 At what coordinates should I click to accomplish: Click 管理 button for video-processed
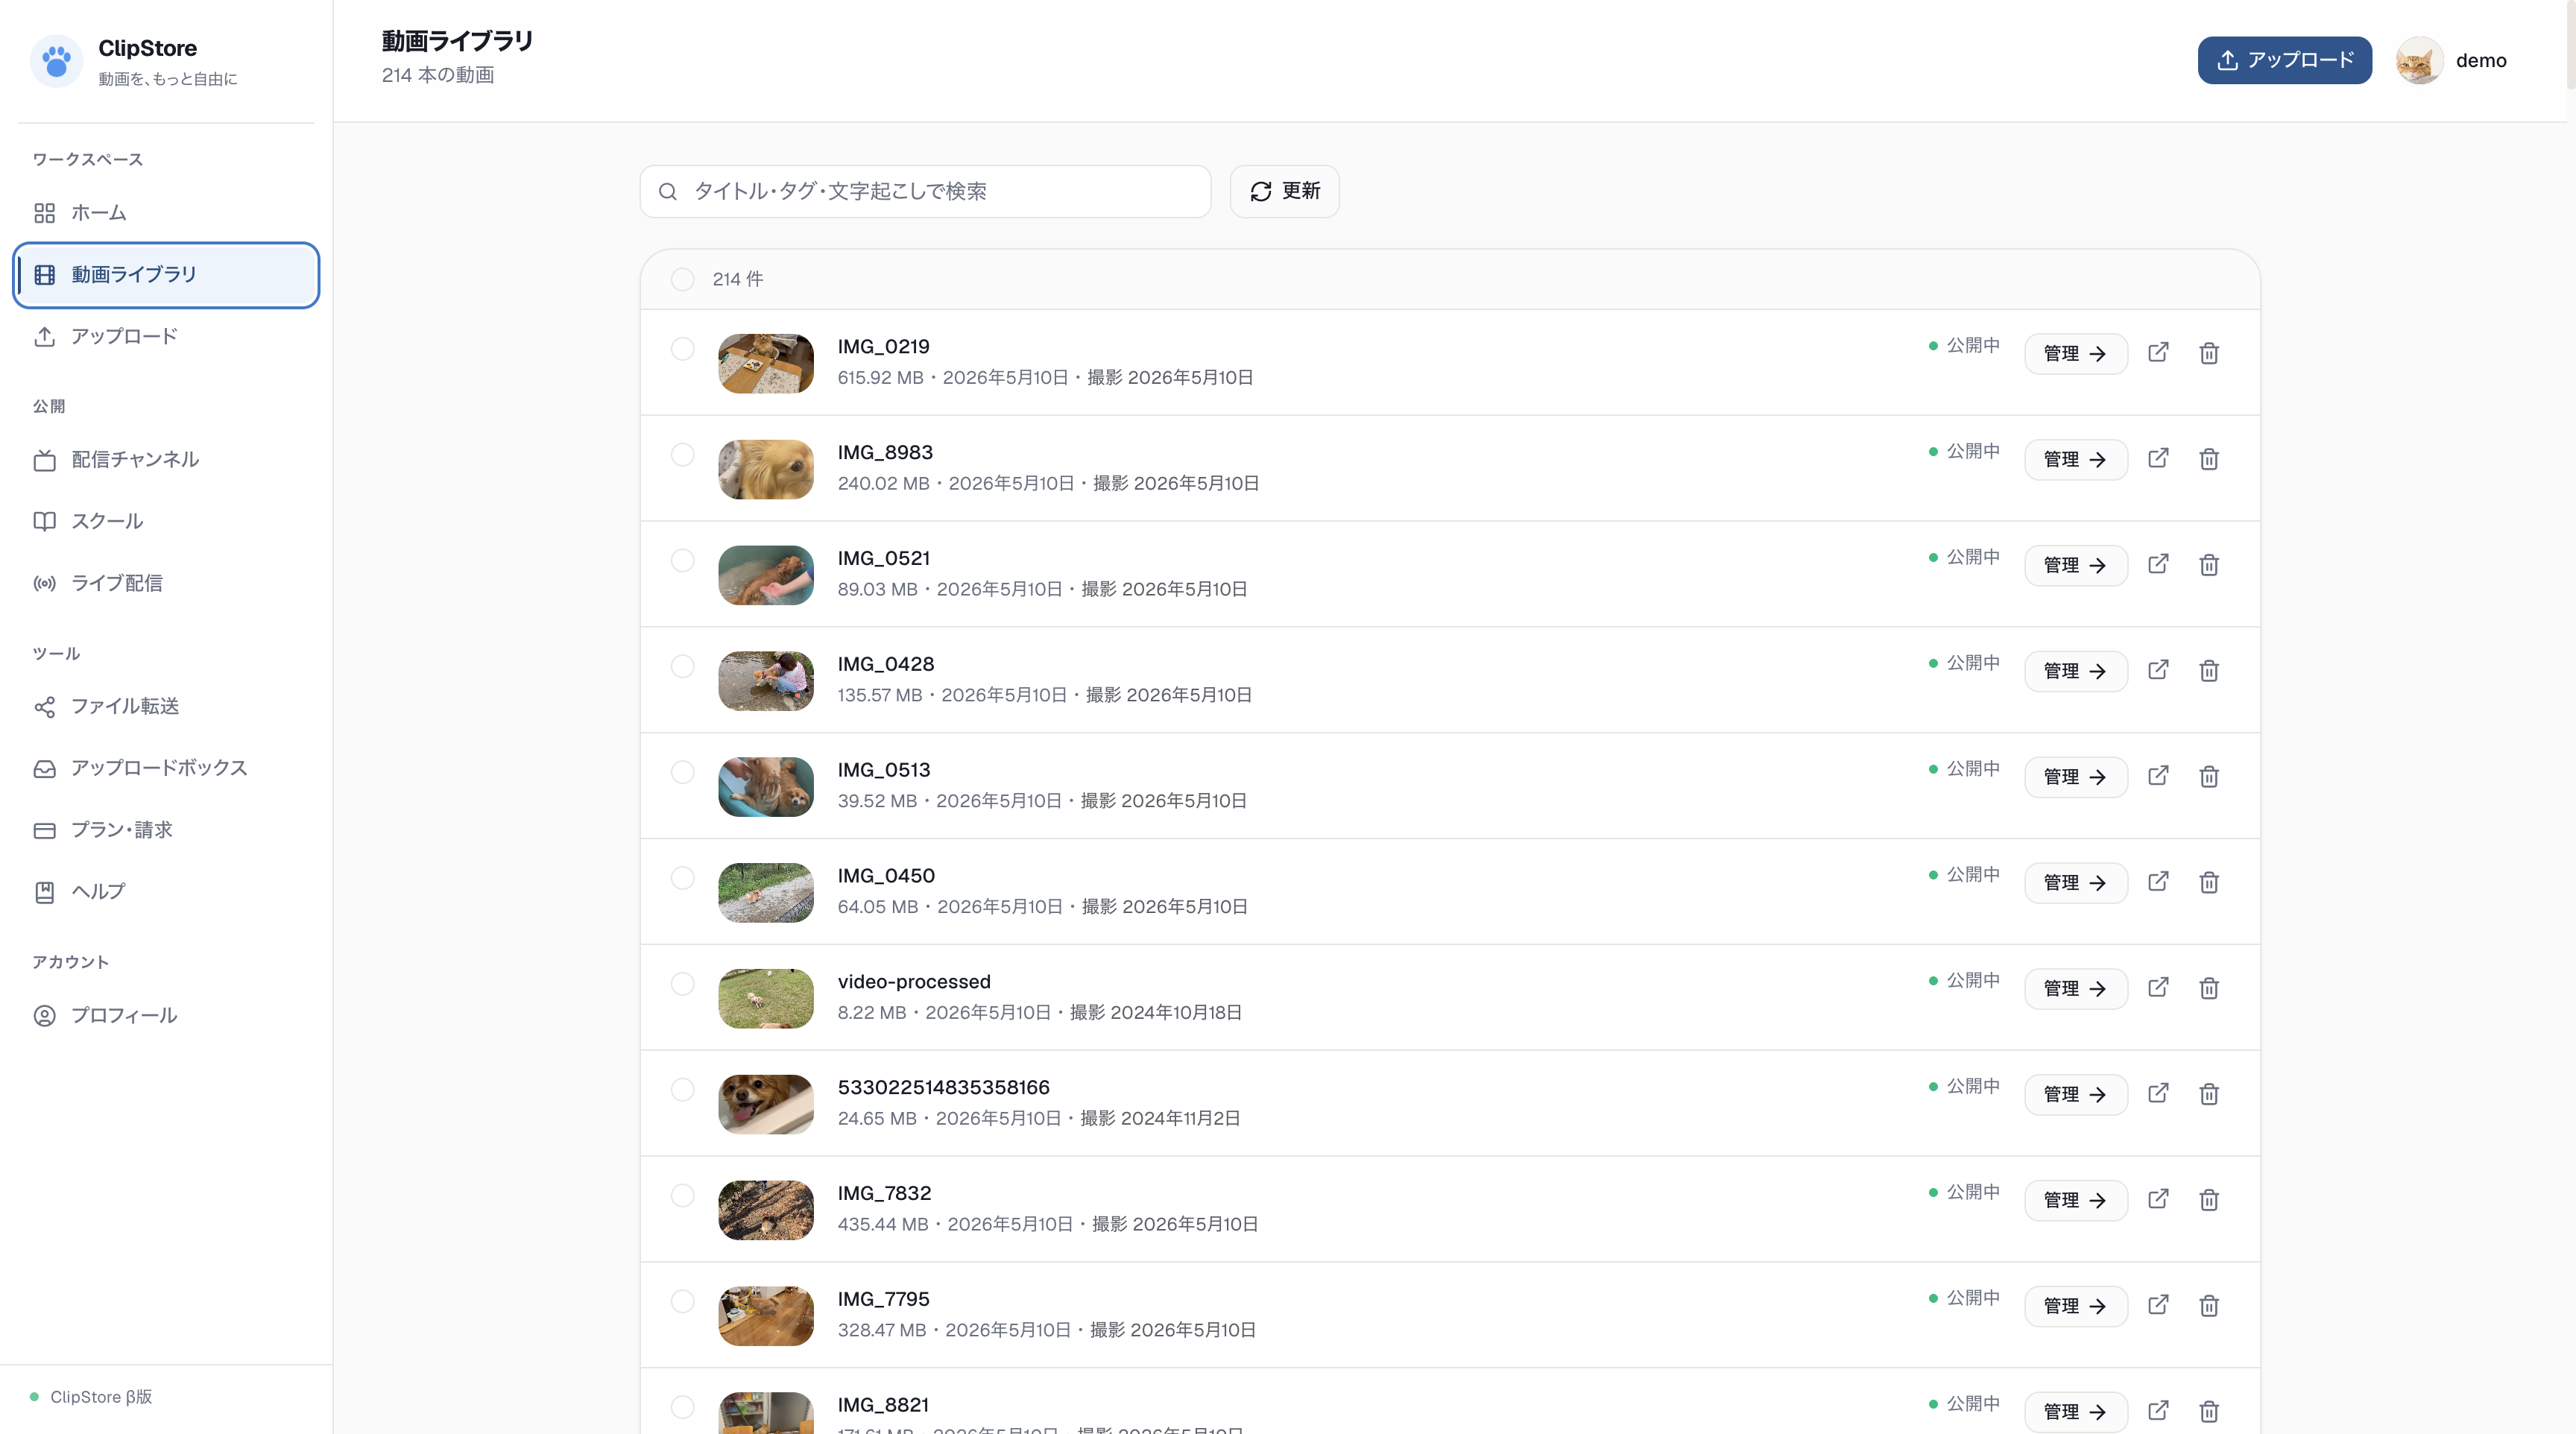(2075, 989)
